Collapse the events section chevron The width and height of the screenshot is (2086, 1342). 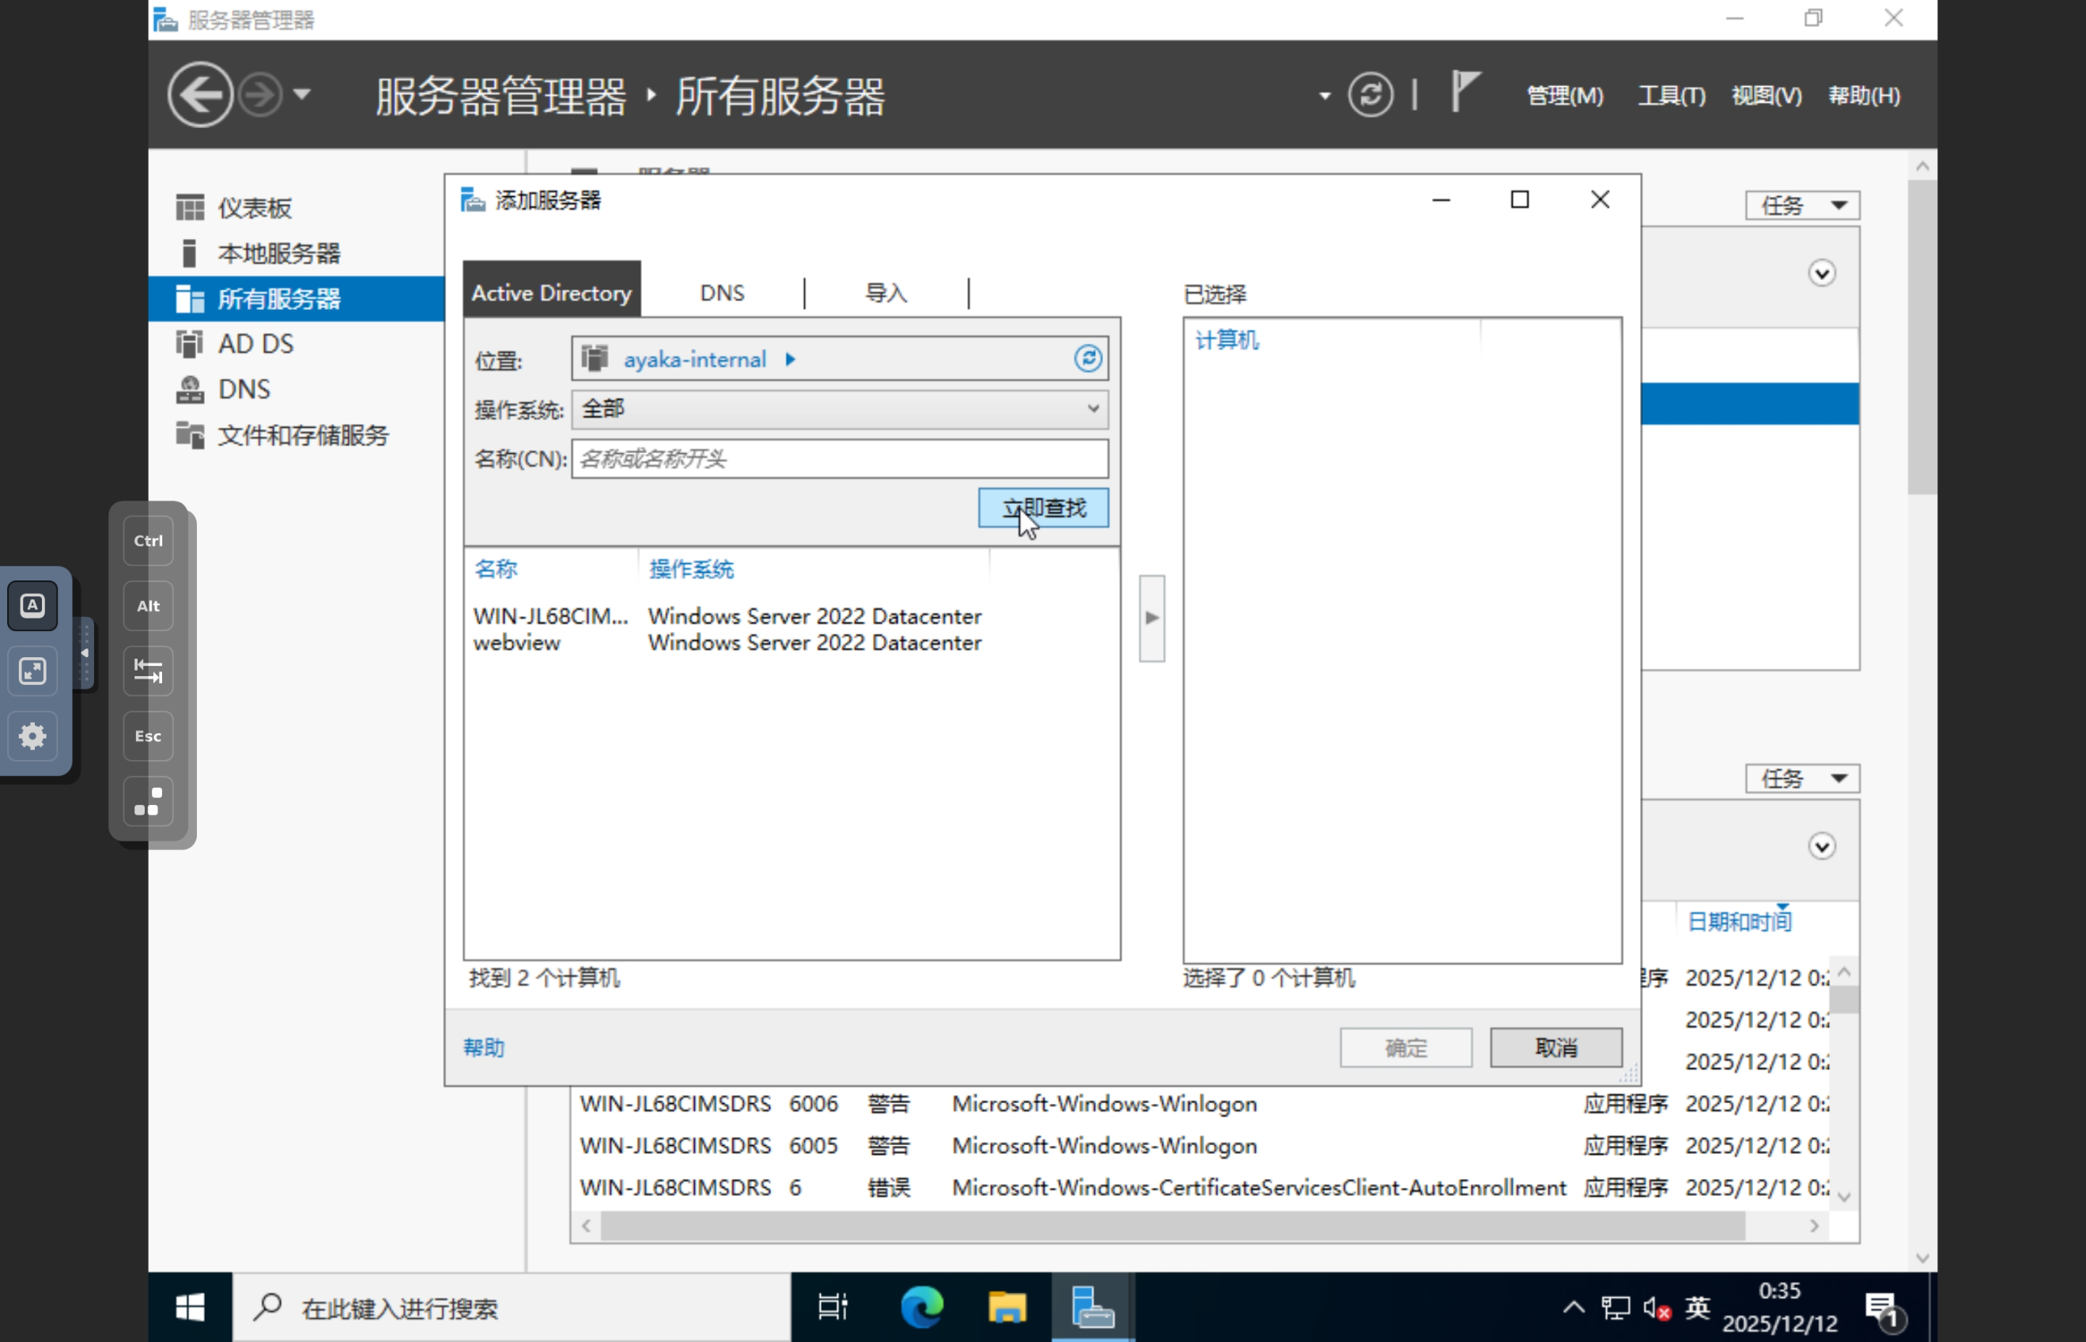click(1821, 846)
